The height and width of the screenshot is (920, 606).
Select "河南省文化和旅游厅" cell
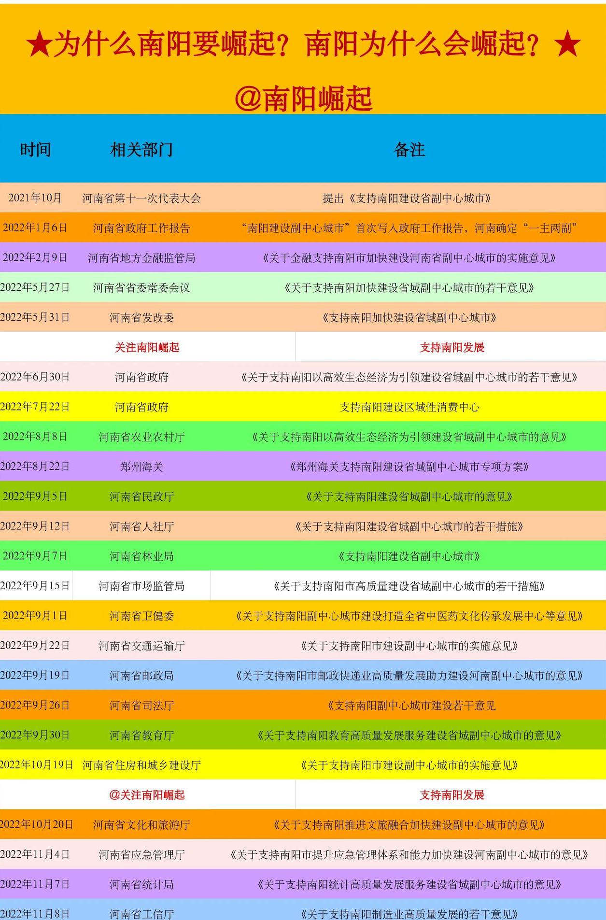pos(141,825)
